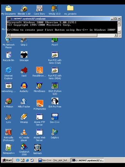This screenshot has width=125, height=167.
Task: Maximize the cmd.exe window
Action: [x=115, y=19]
